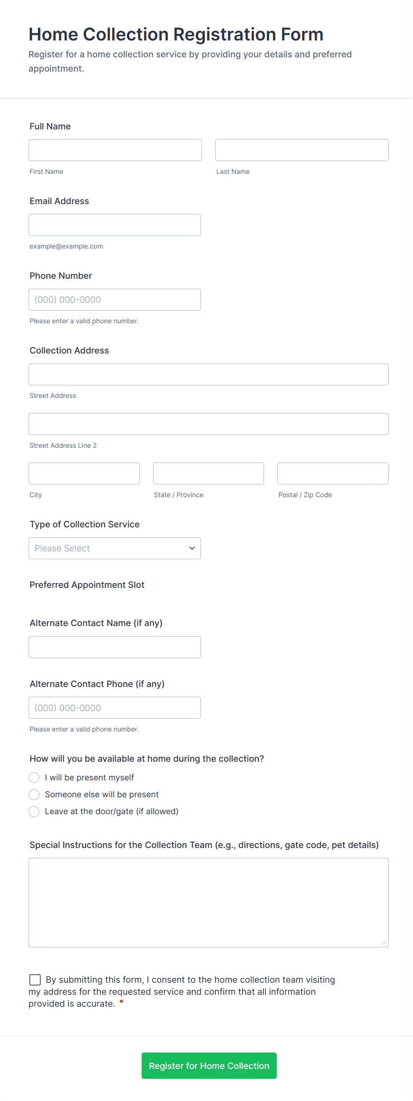Viewport: 413px width, 1101px height.
Task: Click Register for Home Collection button
Action: (209, 1066)
